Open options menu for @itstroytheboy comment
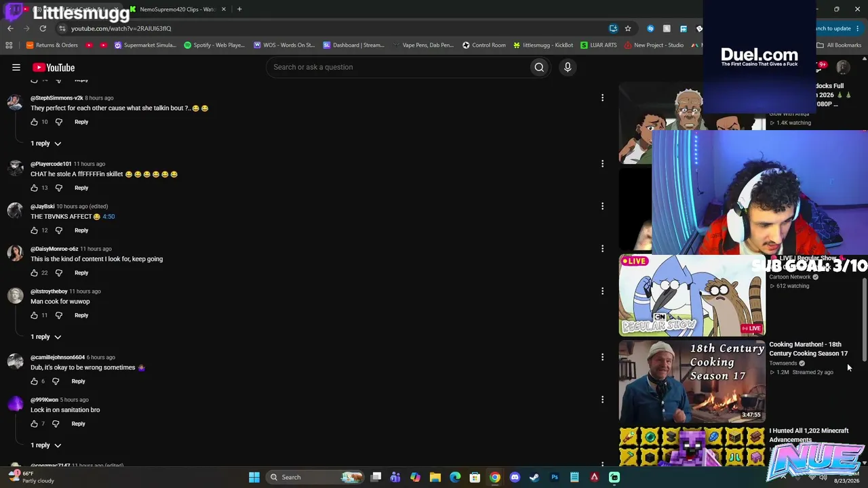Viewport: 868px width, 488px height. click(602, 291)
